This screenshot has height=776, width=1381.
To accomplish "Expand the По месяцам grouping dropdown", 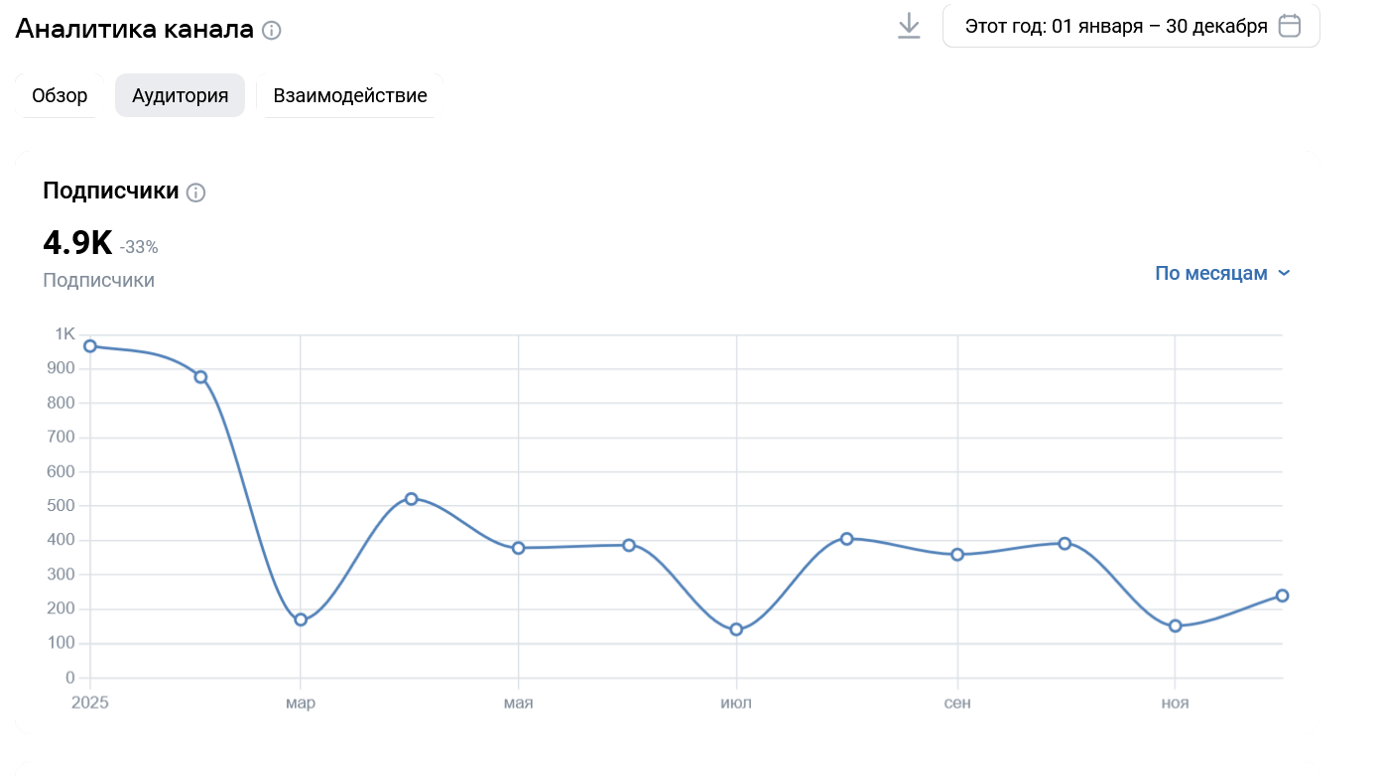I will pyautogui.click(x=1222, y=273).
